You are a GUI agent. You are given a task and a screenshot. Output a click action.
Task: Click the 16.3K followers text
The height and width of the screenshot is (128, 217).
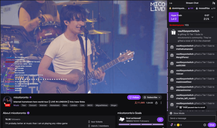pyautogui.click(x=13, y=119)
